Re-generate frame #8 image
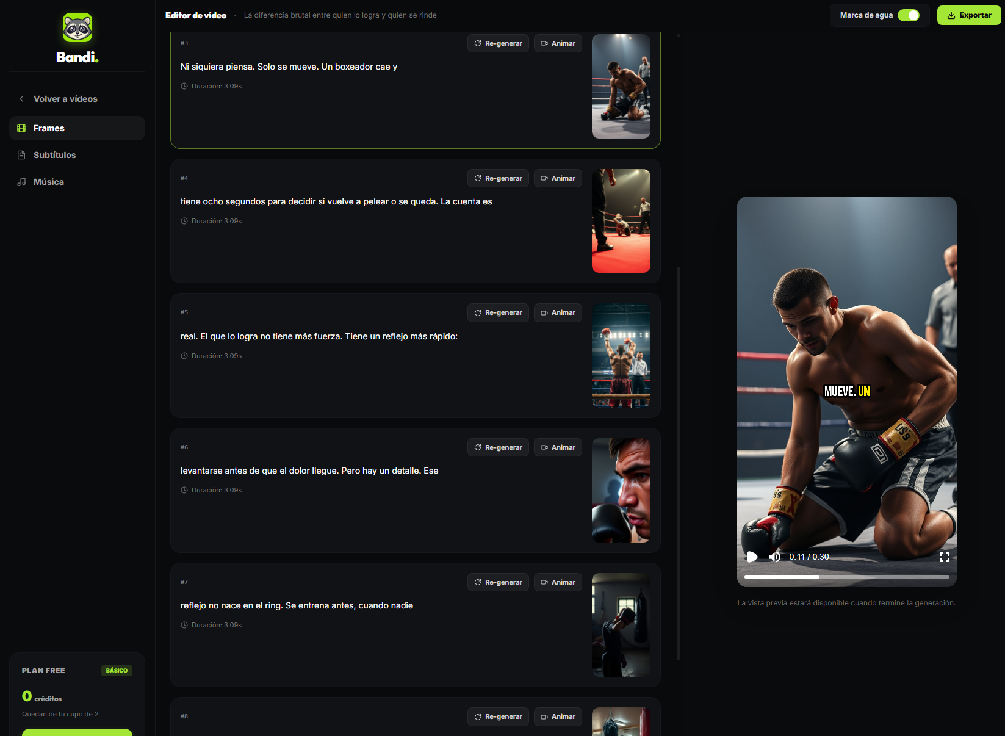The image size is (1005, 736). [498, 716]
